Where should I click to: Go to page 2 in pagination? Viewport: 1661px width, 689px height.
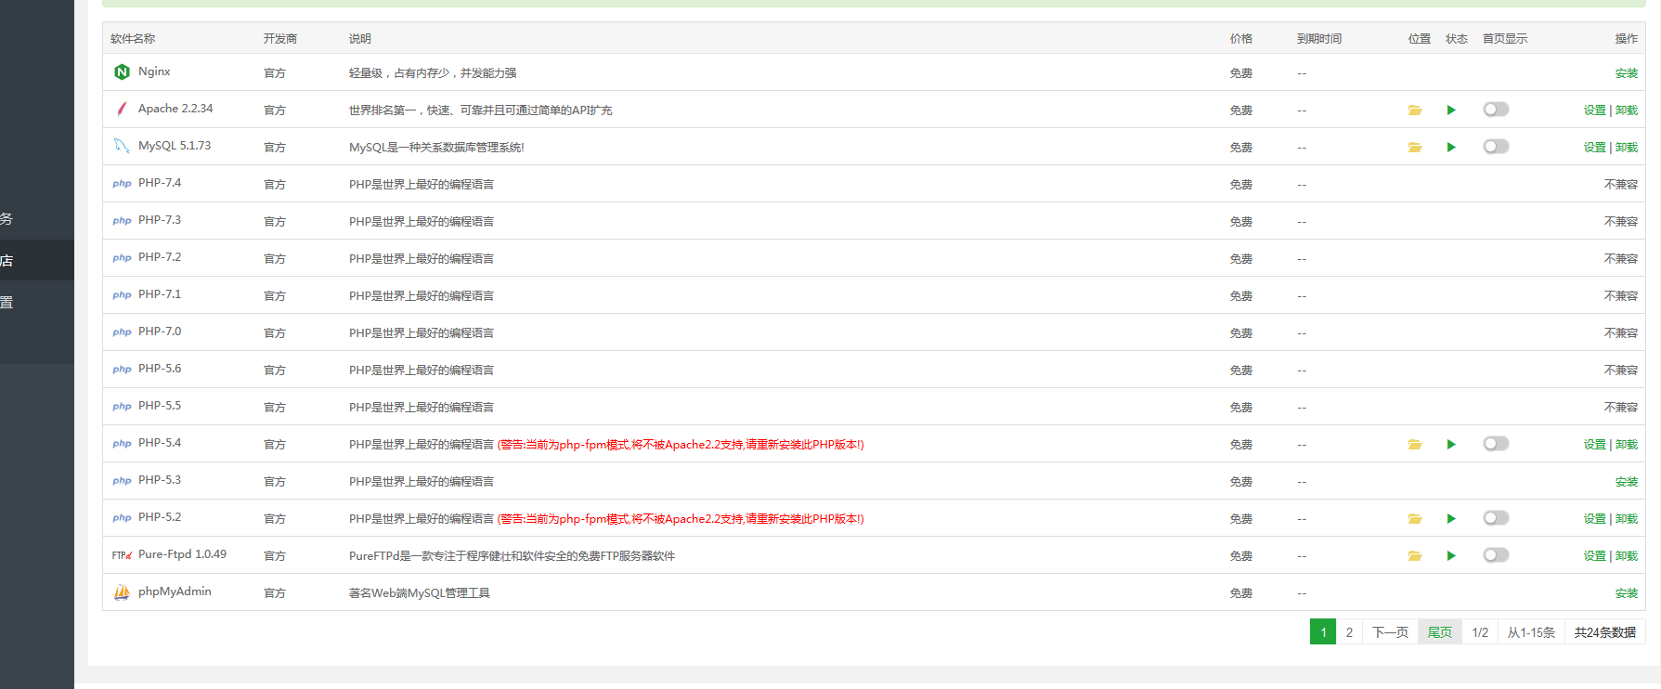(1349, 632)
